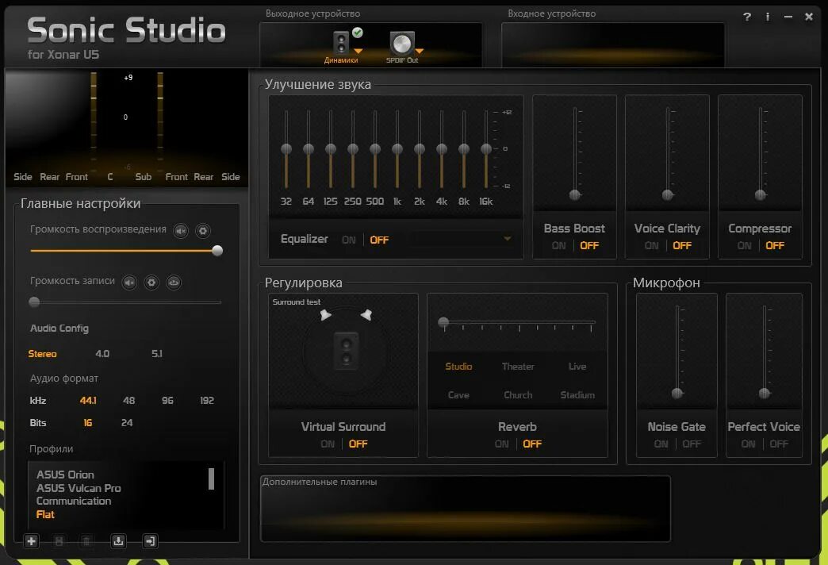Turn Noise Gate ON
The width and height of the screenshot is (828, 565).
tap(661, 444)
